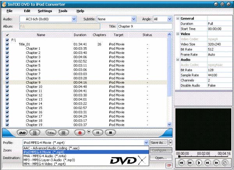Image resolution: width=234 pixels, height=170 pixels.
Task: Open the Help menu
Action: point(80,11)
